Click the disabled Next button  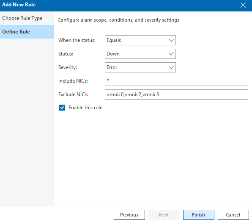pos(164,215)
